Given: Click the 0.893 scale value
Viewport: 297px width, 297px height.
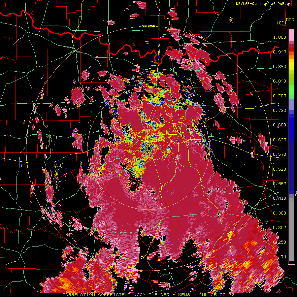Looking at the screenshot, I should (280, 66).
